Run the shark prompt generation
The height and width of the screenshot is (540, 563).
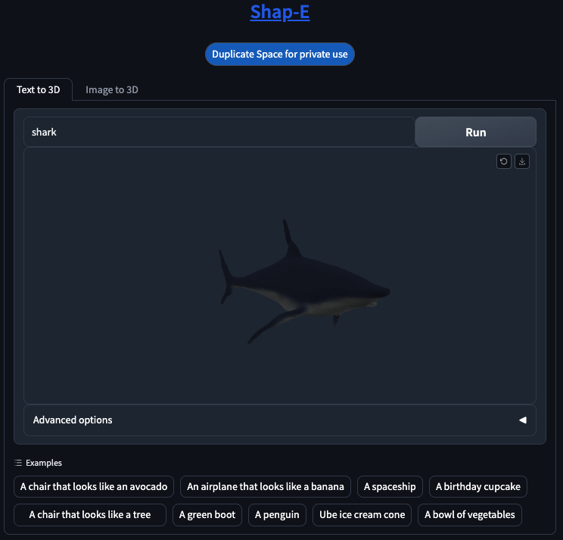[476, 133]
